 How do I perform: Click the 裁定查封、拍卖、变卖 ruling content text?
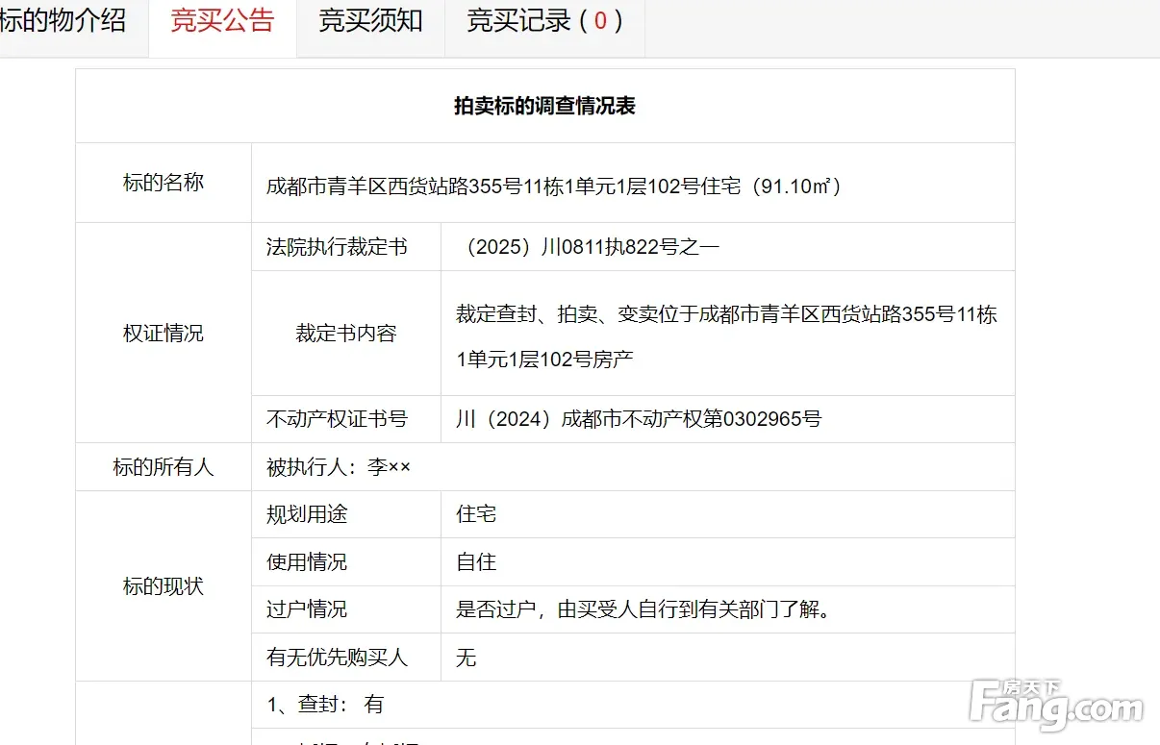726,314
